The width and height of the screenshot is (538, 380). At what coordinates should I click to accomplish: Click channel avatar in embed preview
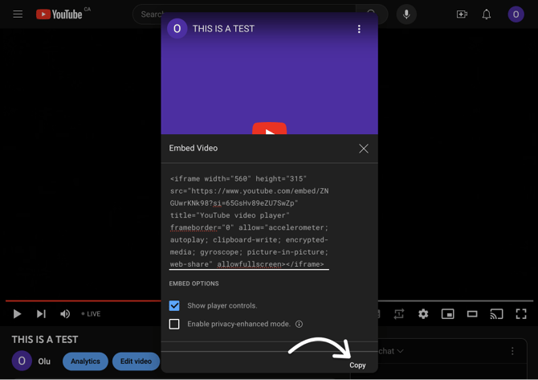point(177,28)
